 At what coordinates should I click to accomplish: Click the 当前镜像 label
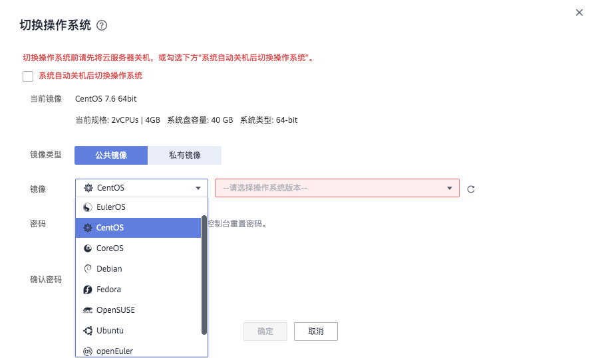click(x=46, y=99)
